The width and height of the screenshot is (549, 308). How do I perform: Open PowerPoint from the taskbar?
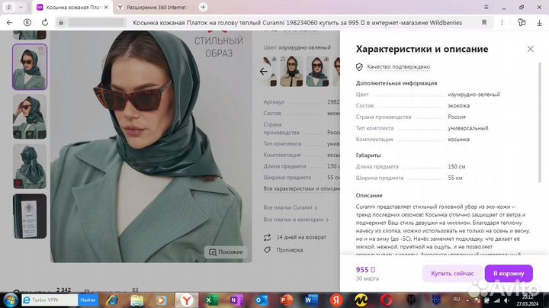click(x=286, y=300)
